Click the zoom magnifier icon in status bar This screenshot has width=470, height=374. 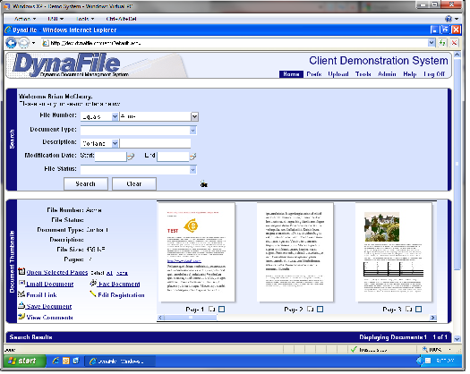point(425,349)
